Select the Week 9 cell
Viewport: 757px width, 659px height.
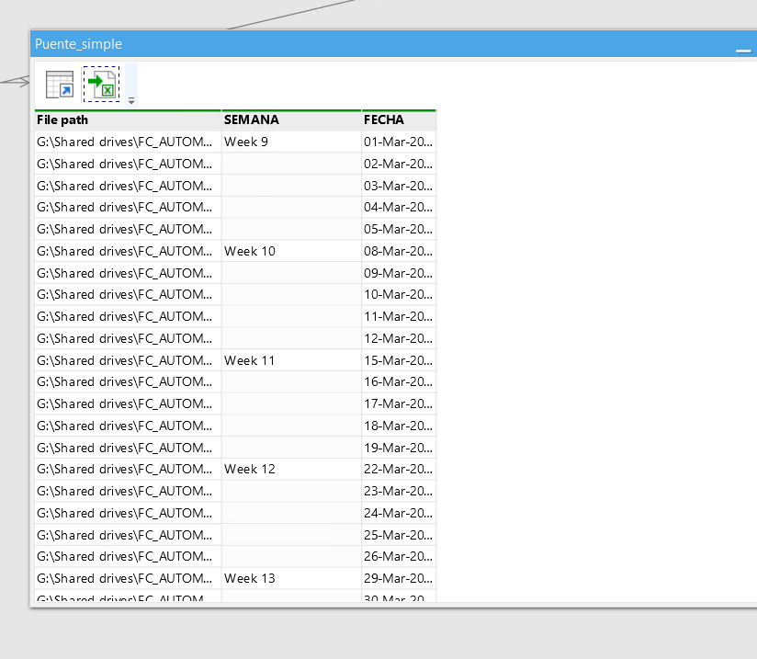pyautogui.click(x=291, y=142)
